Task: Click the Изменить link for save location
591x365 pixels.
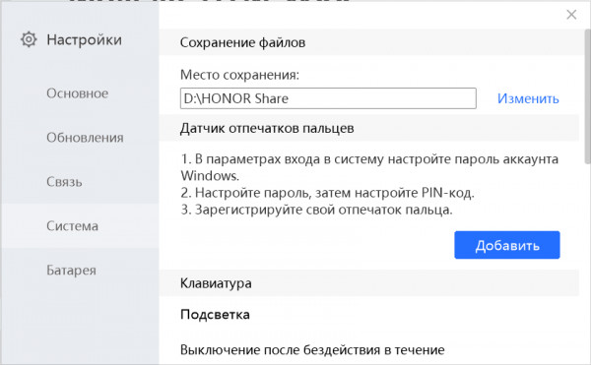Action: tap(528, 98)
